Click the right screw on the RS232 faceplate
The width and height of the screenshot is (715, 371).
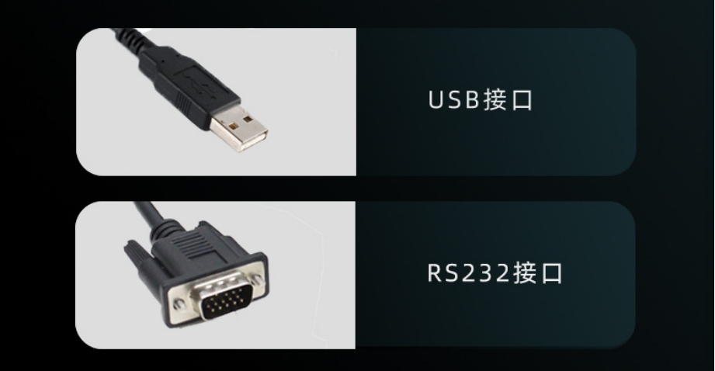(x=258, y=280)
